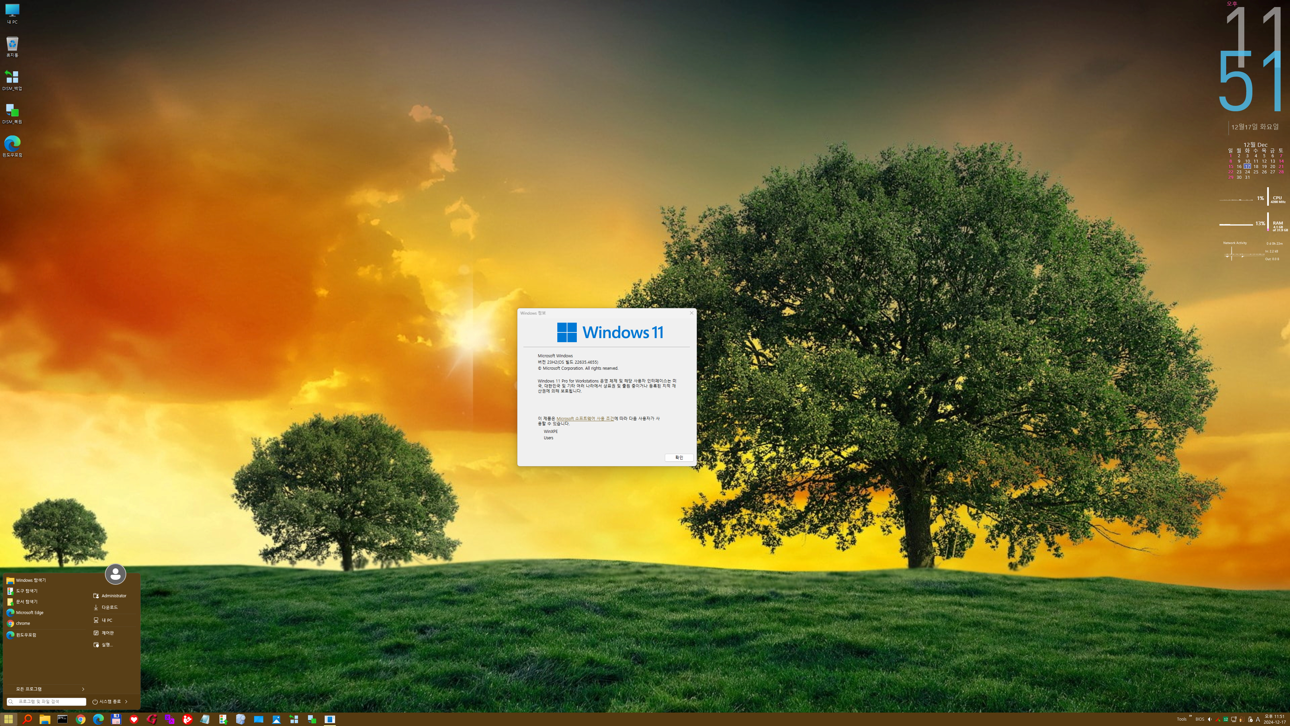
Task: Click the DISM backup taskbar icon
Action: (x=294, y=719)
